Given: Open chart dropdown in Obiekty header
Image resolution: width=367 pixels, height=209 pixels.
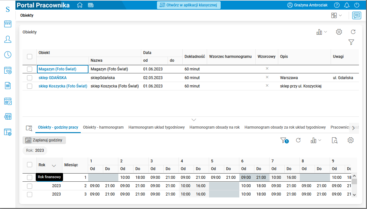Looking at the screenshot, I should point(322,32).
